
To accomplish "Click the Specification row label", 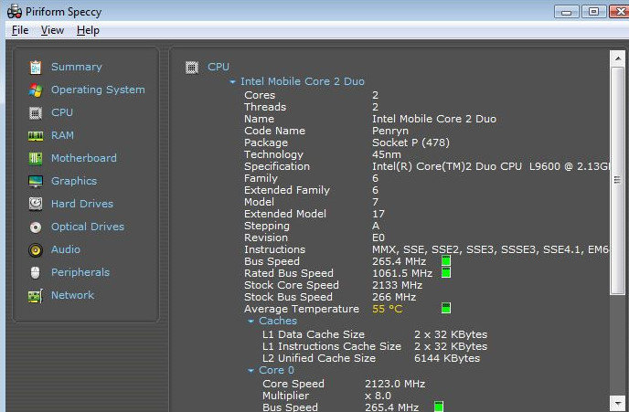I will tap(277, 167).
